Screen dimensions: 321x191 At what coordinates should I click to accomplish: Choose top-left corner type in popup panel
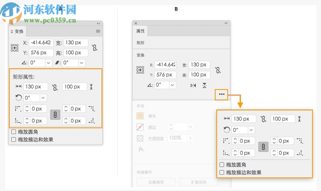coord(226,141)
